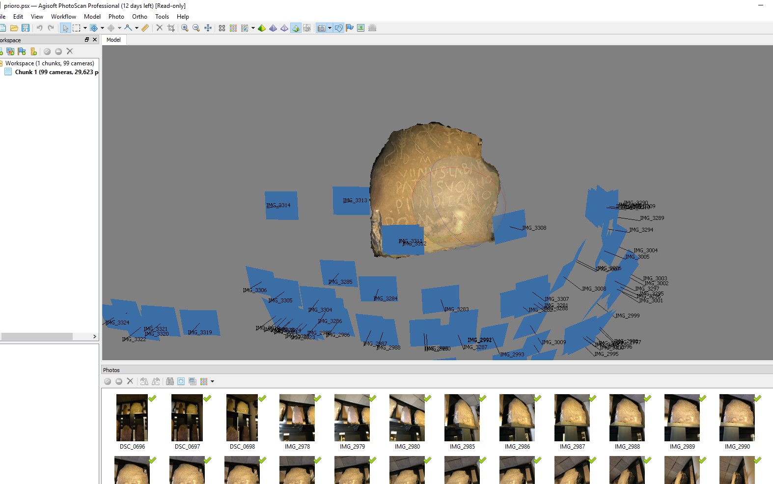Click the Reset View icon
773x484 pixels.
tap(208, 28)
